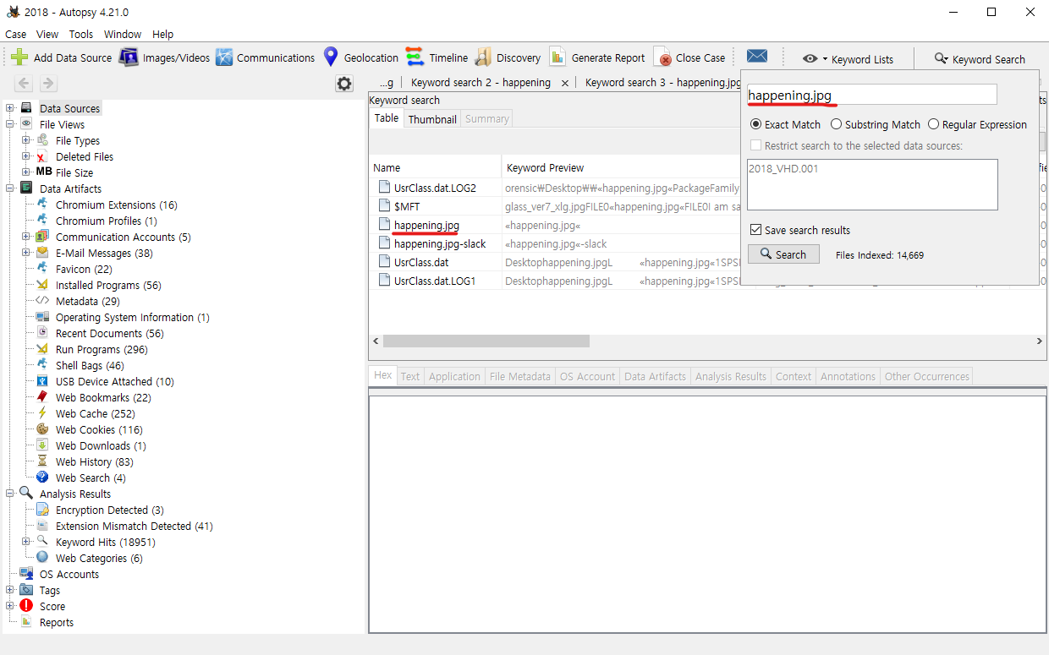
Task: Click left arrow of results horizontal scrollbar
Action: (376, 341)
